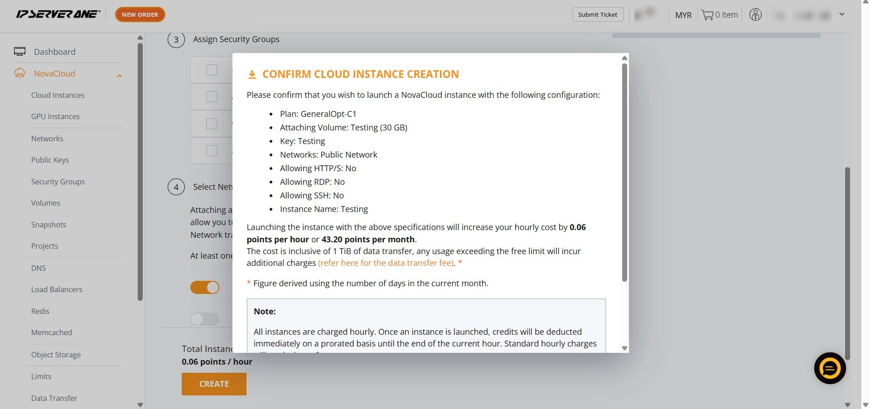Go to Security Groups menu item
This screenshot has height=409, width=870.
(x=58, y=182)
